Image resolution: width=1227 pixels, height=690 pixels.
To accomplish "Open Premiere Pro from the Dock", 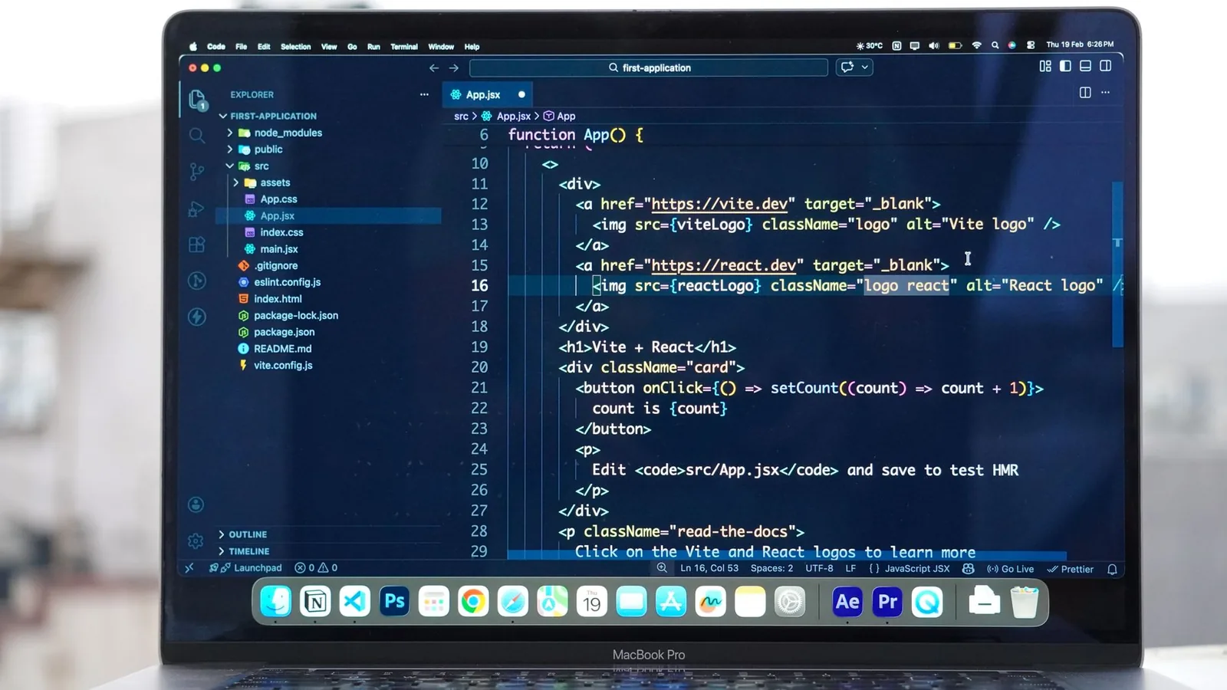I will point(887,602).
